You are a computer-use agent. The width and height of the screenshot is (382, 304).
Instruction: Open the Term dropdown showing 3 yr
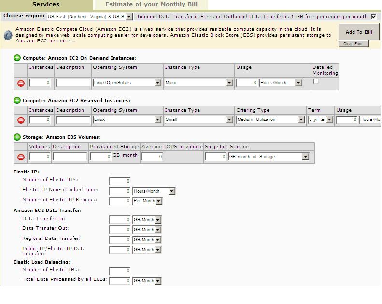(320, 119)
